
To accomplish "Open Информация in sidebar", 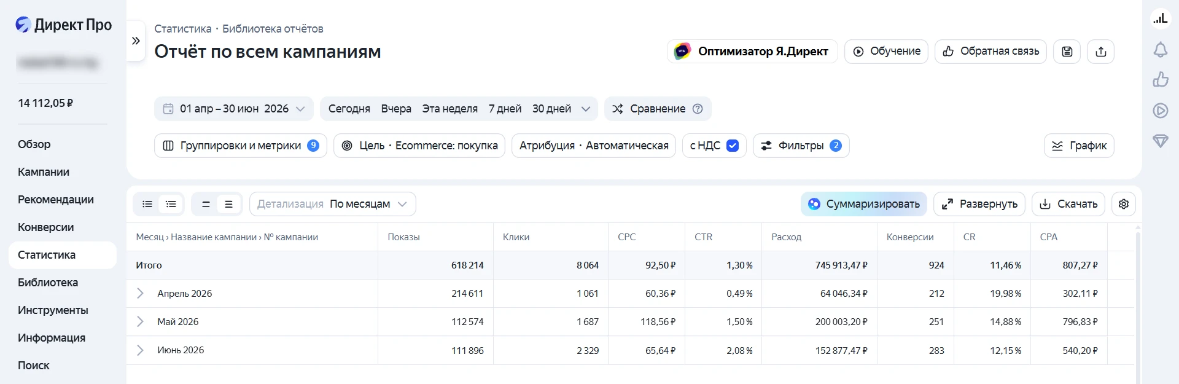I will click(x=52, y=338).
